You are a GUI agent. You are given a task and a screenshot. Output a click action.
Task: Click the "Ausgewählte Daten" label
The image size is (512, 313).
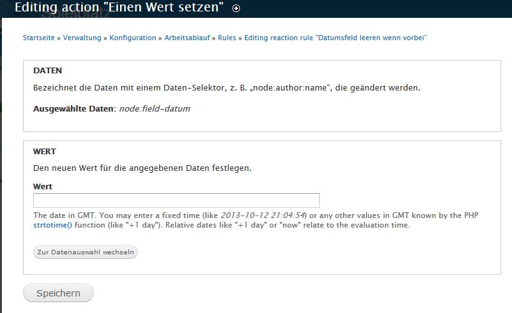(73, 108)
